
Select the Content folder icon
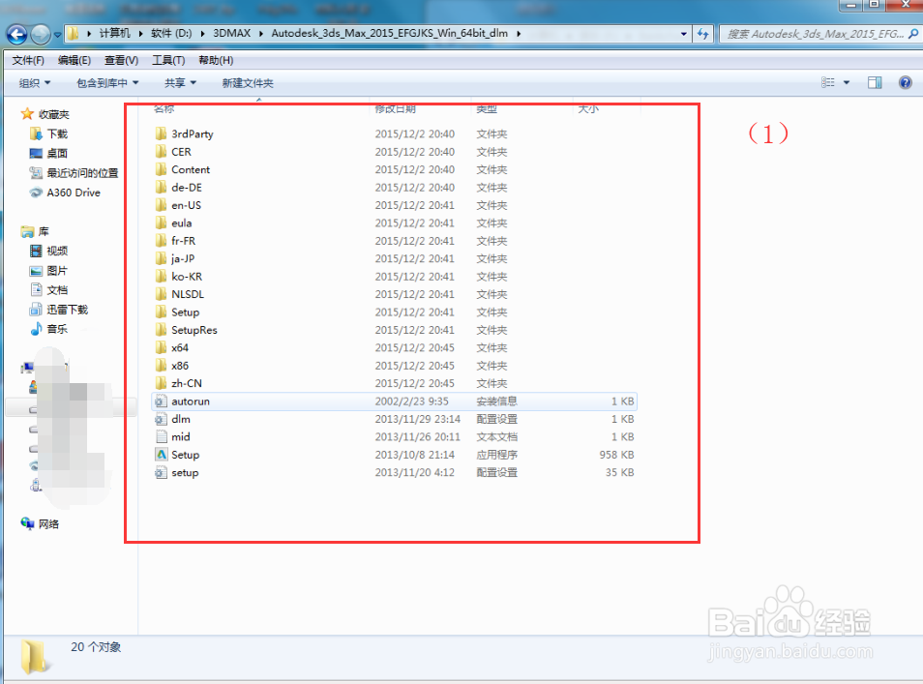pos(161,169)
